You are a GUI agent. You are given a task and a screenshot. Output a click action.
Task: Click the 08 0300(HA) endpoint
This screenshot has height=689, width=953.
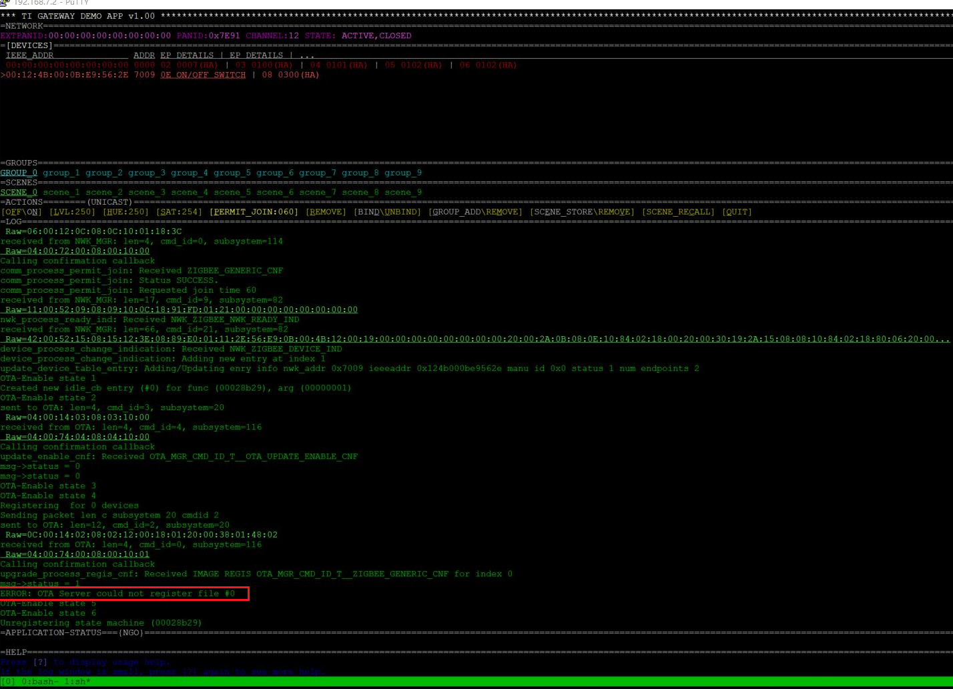291,75
